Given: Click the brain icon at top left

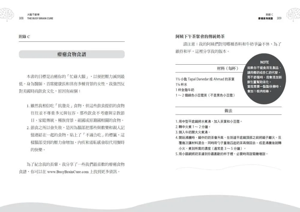Looking at the screenshot, I should point(7,15).
